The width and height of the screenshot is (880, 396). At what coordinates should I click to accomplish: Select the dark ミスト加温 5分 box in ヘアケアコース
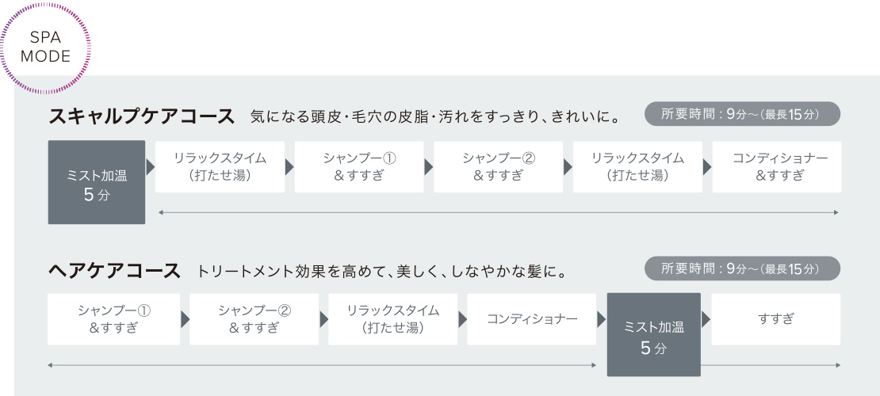[x=653, y=334]
